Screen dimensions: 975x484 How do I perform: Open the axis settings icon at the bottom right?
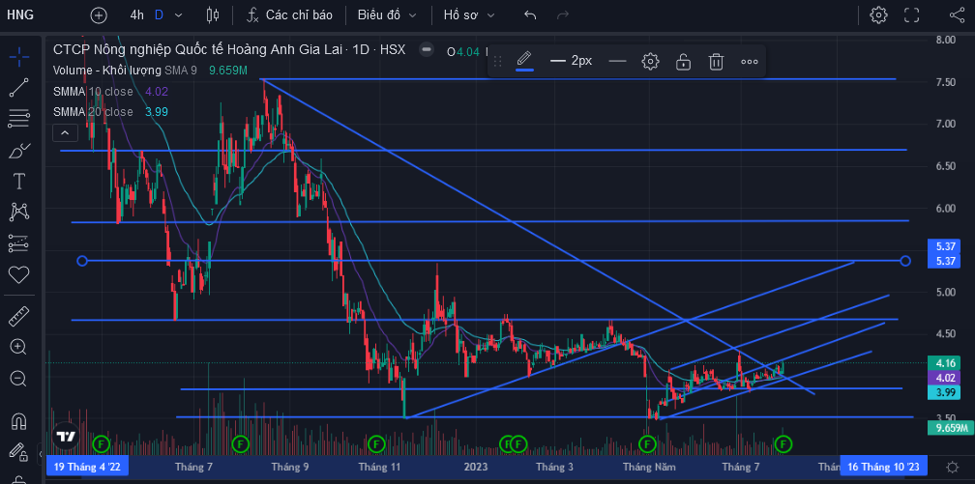(x=952, y=467)
